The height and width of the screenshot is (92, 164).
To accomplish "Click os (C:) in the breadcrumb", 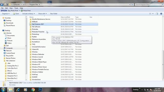I will 25,5.
